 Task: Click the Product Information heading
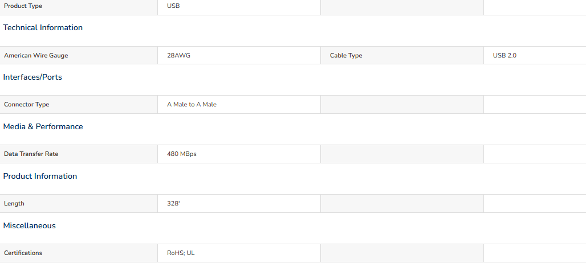click(40, 176)
